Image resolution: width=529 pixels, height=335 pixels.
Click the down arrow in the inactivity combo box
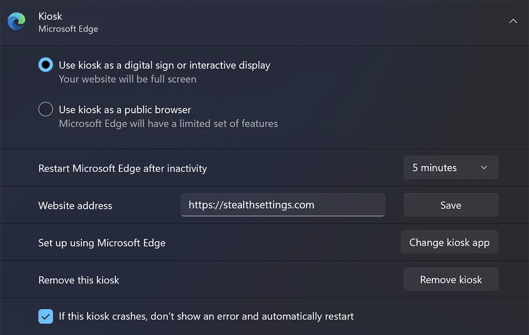(484, 168)
